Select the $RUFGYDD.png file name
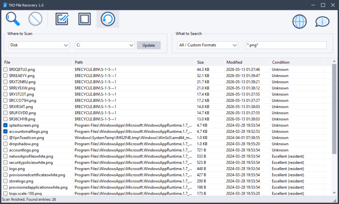Screen dimensions: 339x204 [22, 113]
